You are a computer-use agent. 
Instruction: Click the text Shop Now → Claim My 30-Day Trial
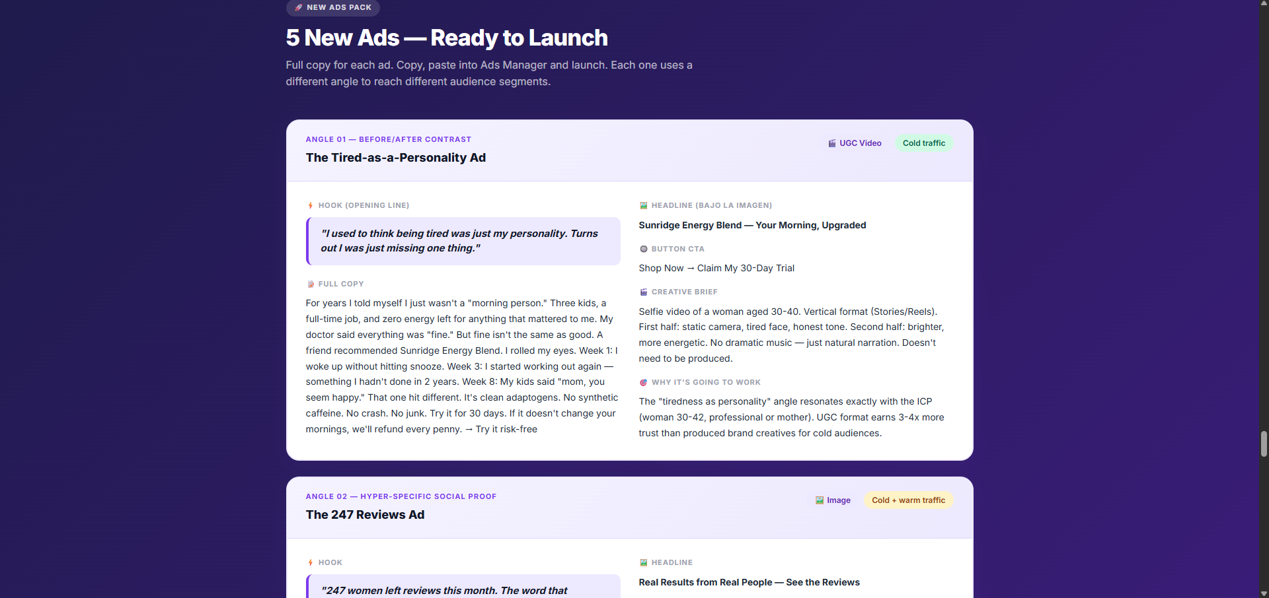click(716, 268)
